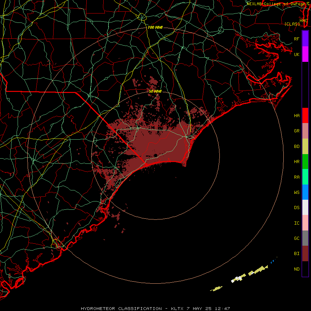Click the [CLAS] label
Screen dimensions: 311x311
[x=292, y=24]
